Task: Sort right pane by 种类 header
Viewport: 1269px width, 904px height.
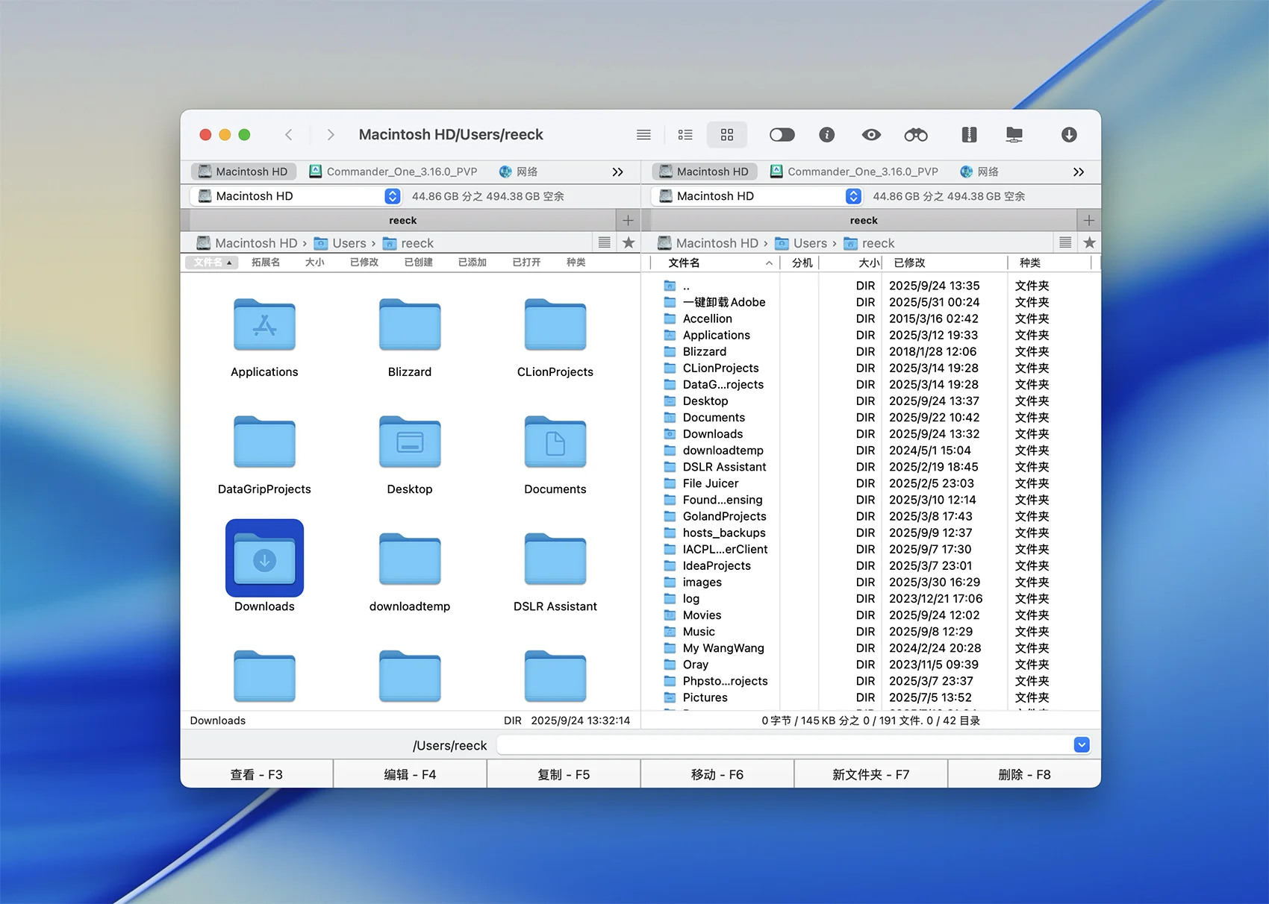Action: [x=1049, y=263]
